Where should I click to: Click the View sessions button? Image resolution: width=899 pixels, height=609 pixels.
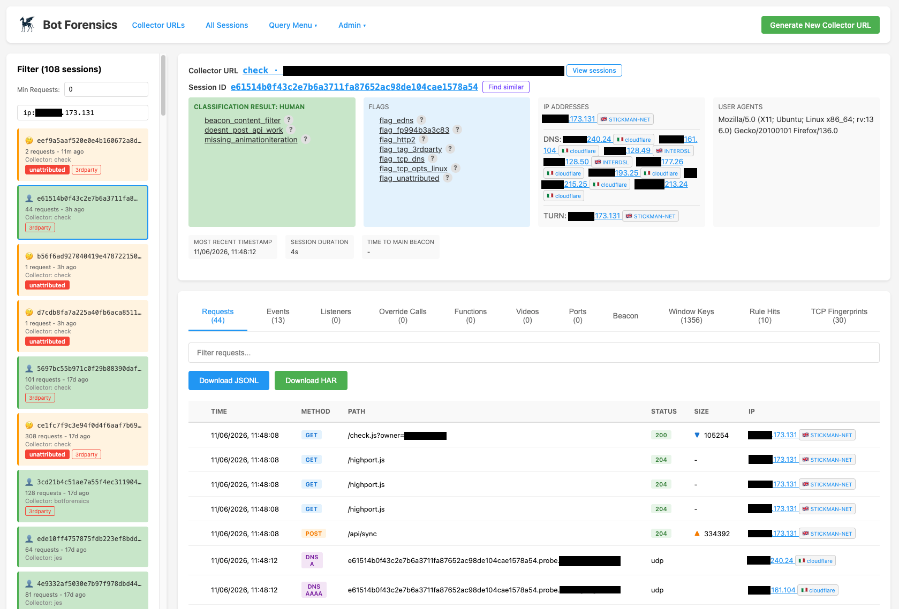(x=594, y=71)
